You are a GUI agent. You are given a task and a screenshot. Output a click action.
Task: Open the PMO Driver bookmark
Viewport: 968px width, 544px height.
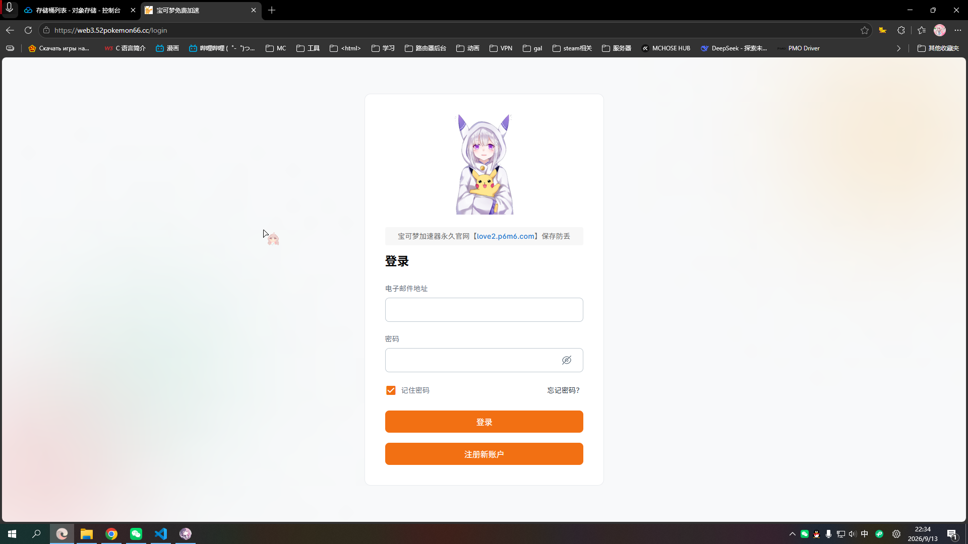799,48
